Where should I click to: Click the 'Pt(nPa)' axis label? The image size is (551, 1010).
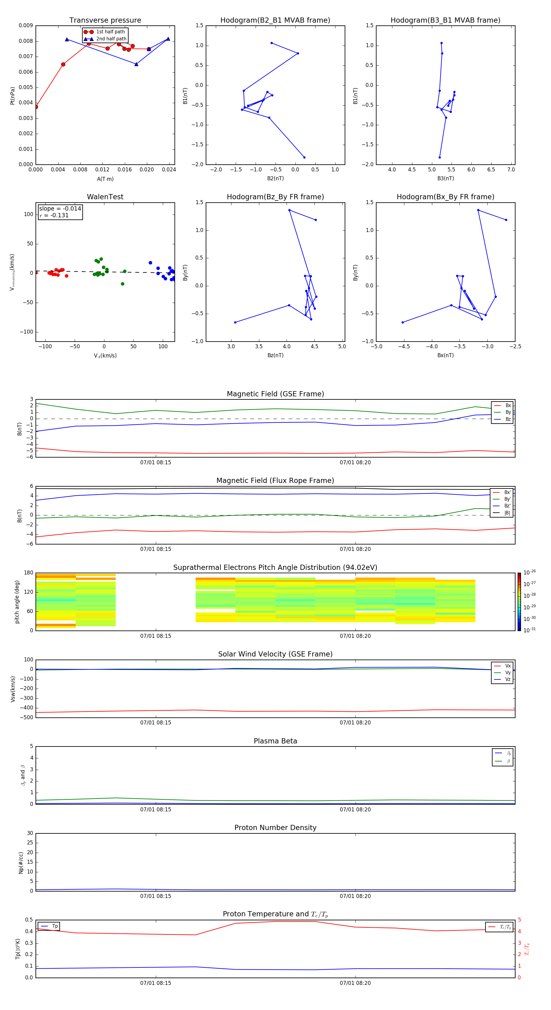coord(13,96)
